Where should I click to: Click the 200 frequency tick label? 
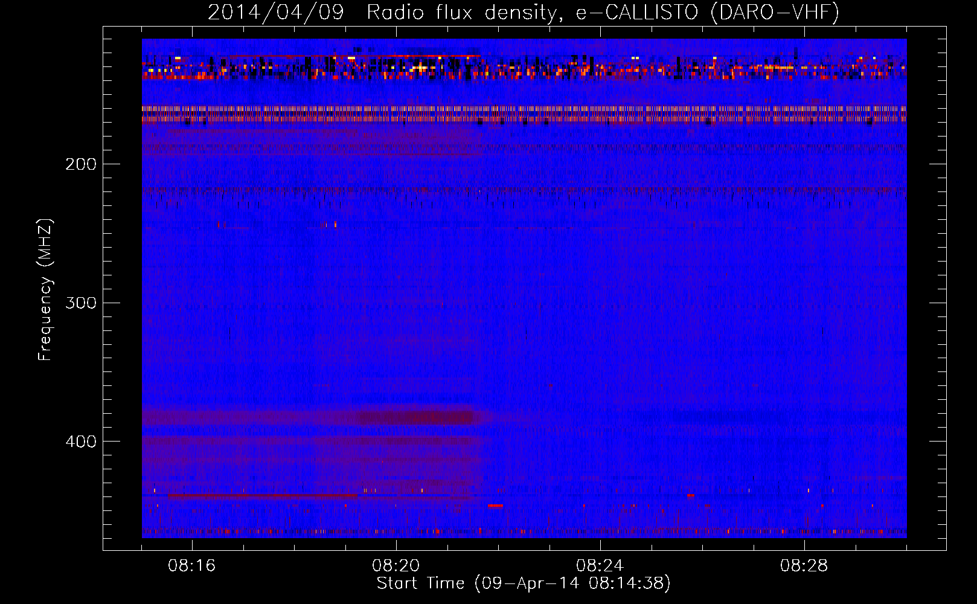[81, 164]
